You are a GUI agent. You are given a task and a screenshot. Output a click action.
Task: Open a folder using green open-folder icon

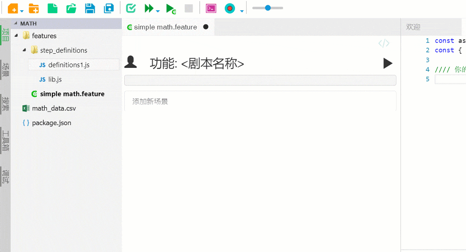click(71, 8)
